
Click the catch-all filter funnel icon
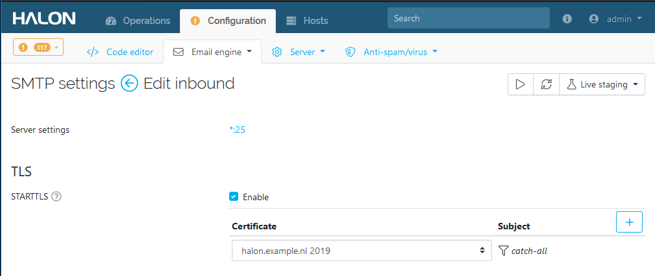[x=503, y=251]
